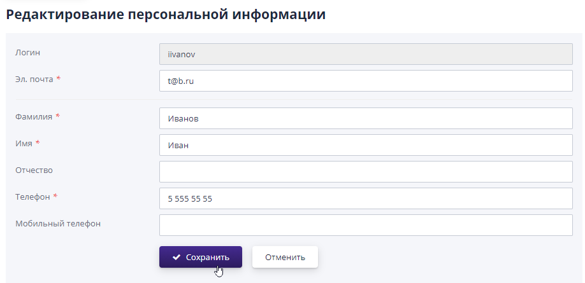This screenshot has width=585, height=283.
Task: Click the Мобильный телефон label
Action: pos(58,223)
